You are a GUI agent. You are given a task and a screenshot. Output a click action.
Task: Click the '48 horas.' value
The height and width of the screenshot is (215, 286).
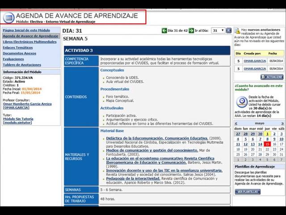point(108,199)
